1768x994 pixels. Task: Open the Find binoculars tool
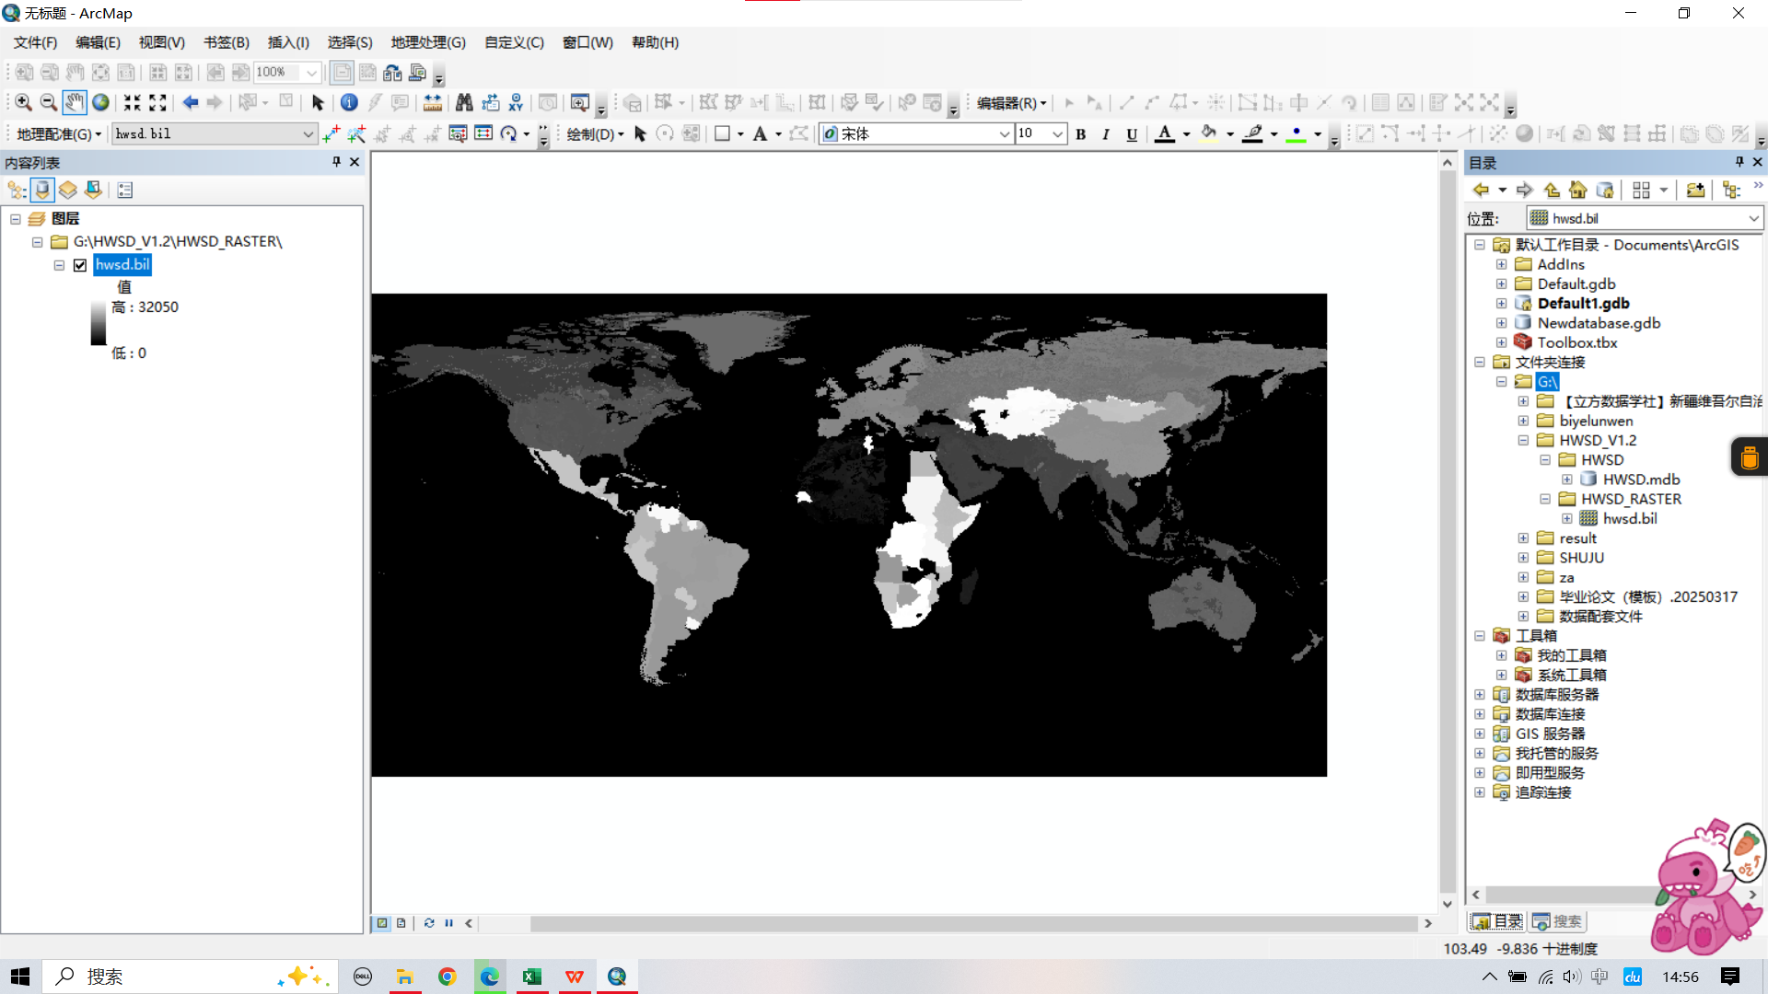(464, 103)
